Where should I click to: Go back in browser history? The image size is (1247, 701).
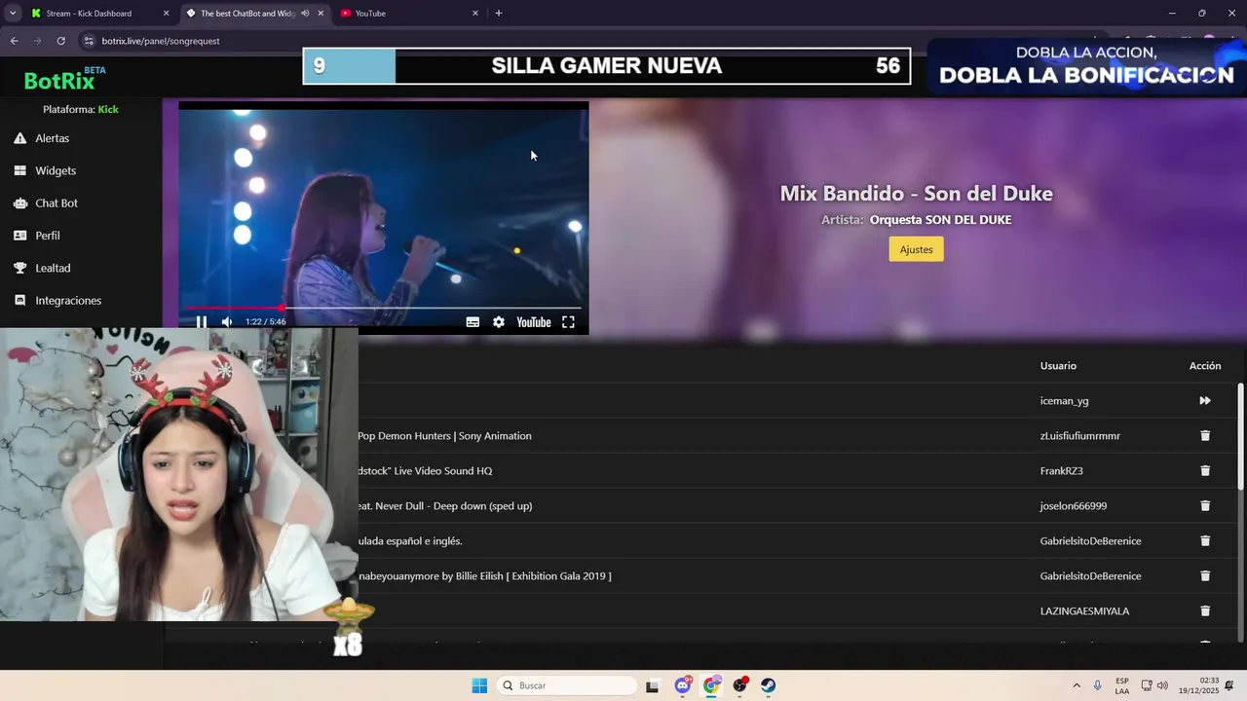14,41
